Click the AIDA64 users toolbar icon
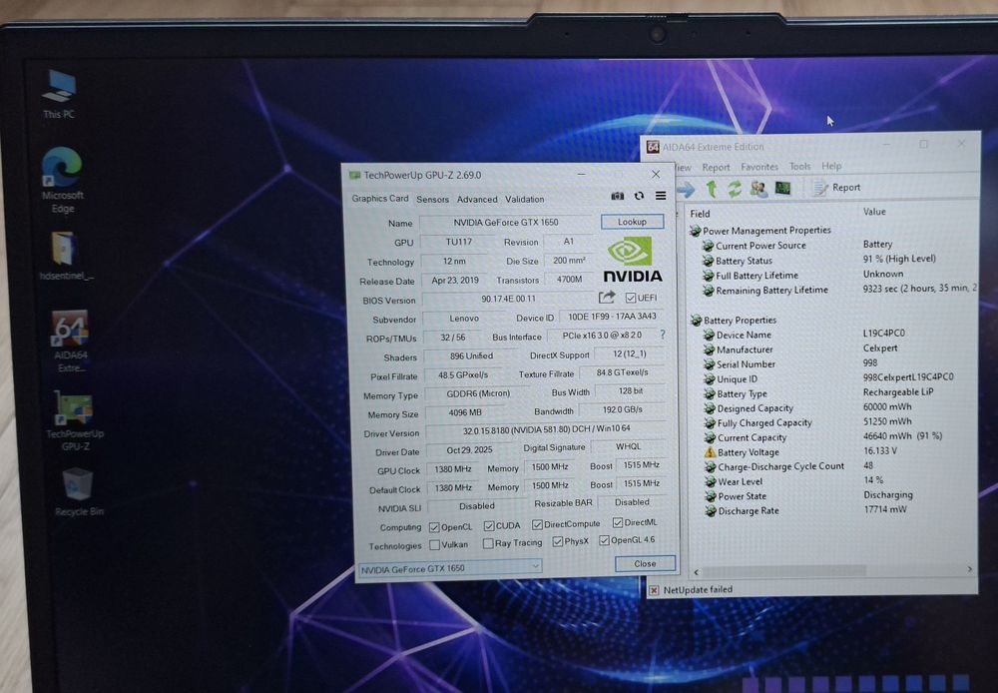This screenshot has height=693, width=998. pos(758,189)
